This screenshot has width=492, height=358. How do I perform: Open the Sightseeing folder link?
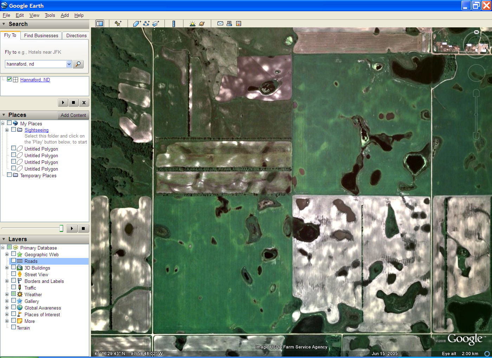[x=37, y=130]
